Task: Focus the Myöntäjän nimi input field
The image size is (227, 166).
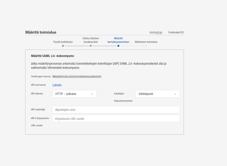Action: (x=116, y=110)
